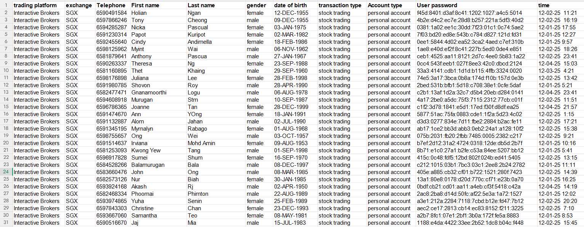Click password cell starting with f45d:8401
This screenshot has width=584, height=227.
pyautogui.click(x=476, y=13)
